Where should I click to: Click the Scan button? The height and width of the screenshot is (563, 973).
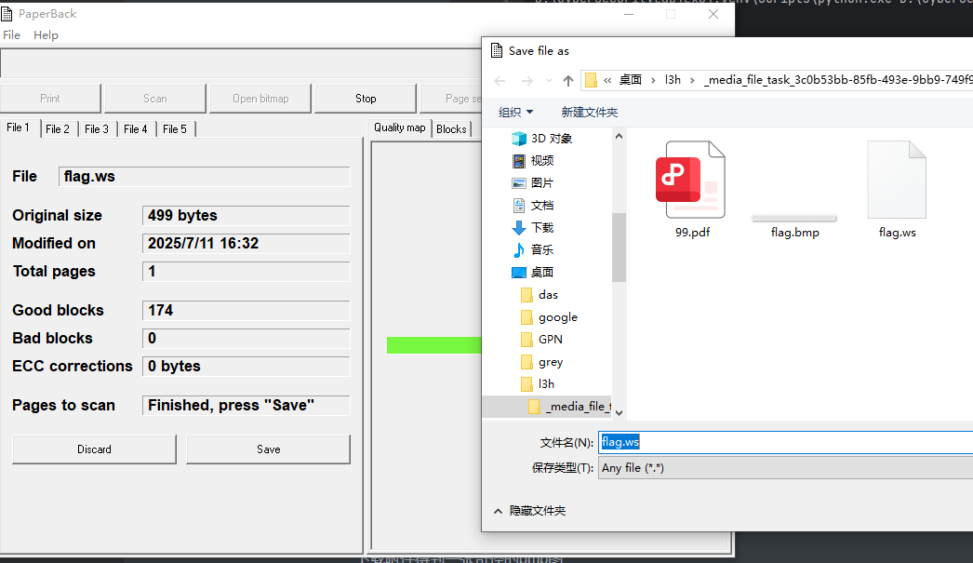coord(155,99)
